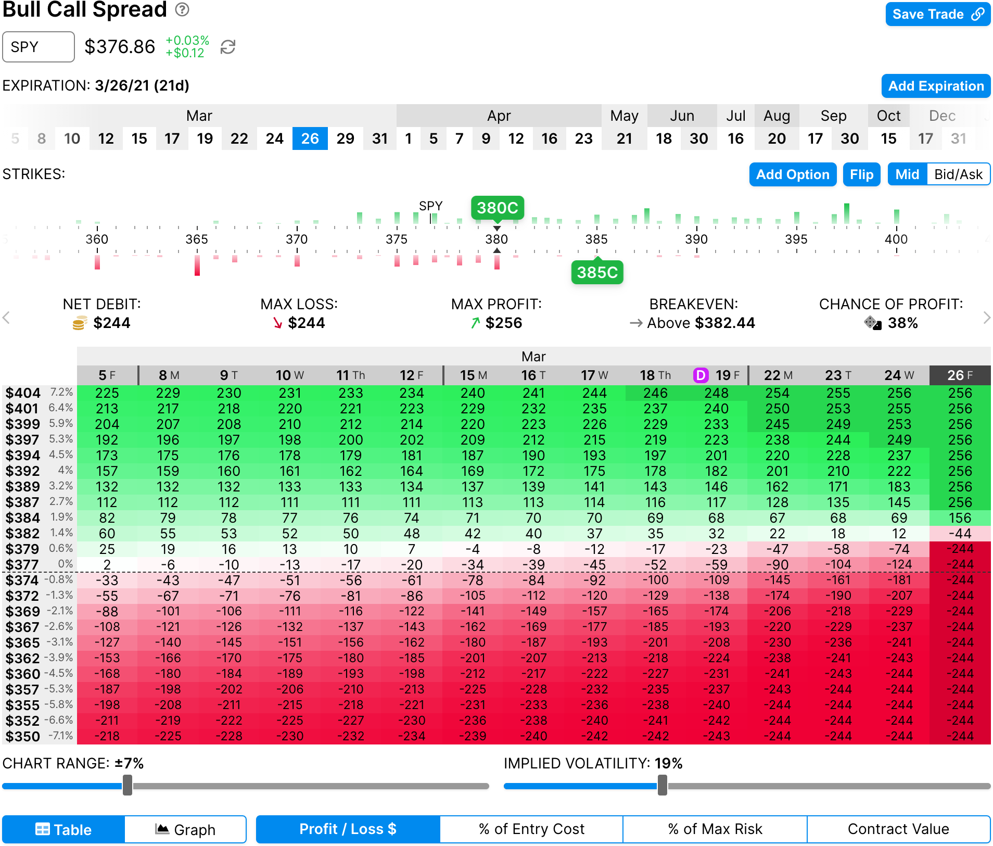Viewport: 993px width, 846px height.
Task: Click the SPY ticker input field
Action: click(x=38, y=47)
